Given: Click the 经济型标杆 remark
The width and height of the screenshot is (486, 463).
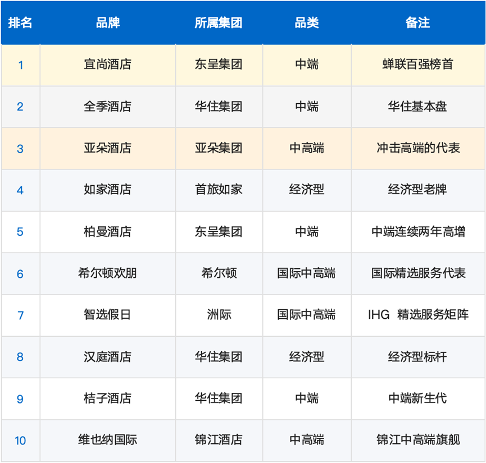Looking at the screenshot, I should point(417,357).
